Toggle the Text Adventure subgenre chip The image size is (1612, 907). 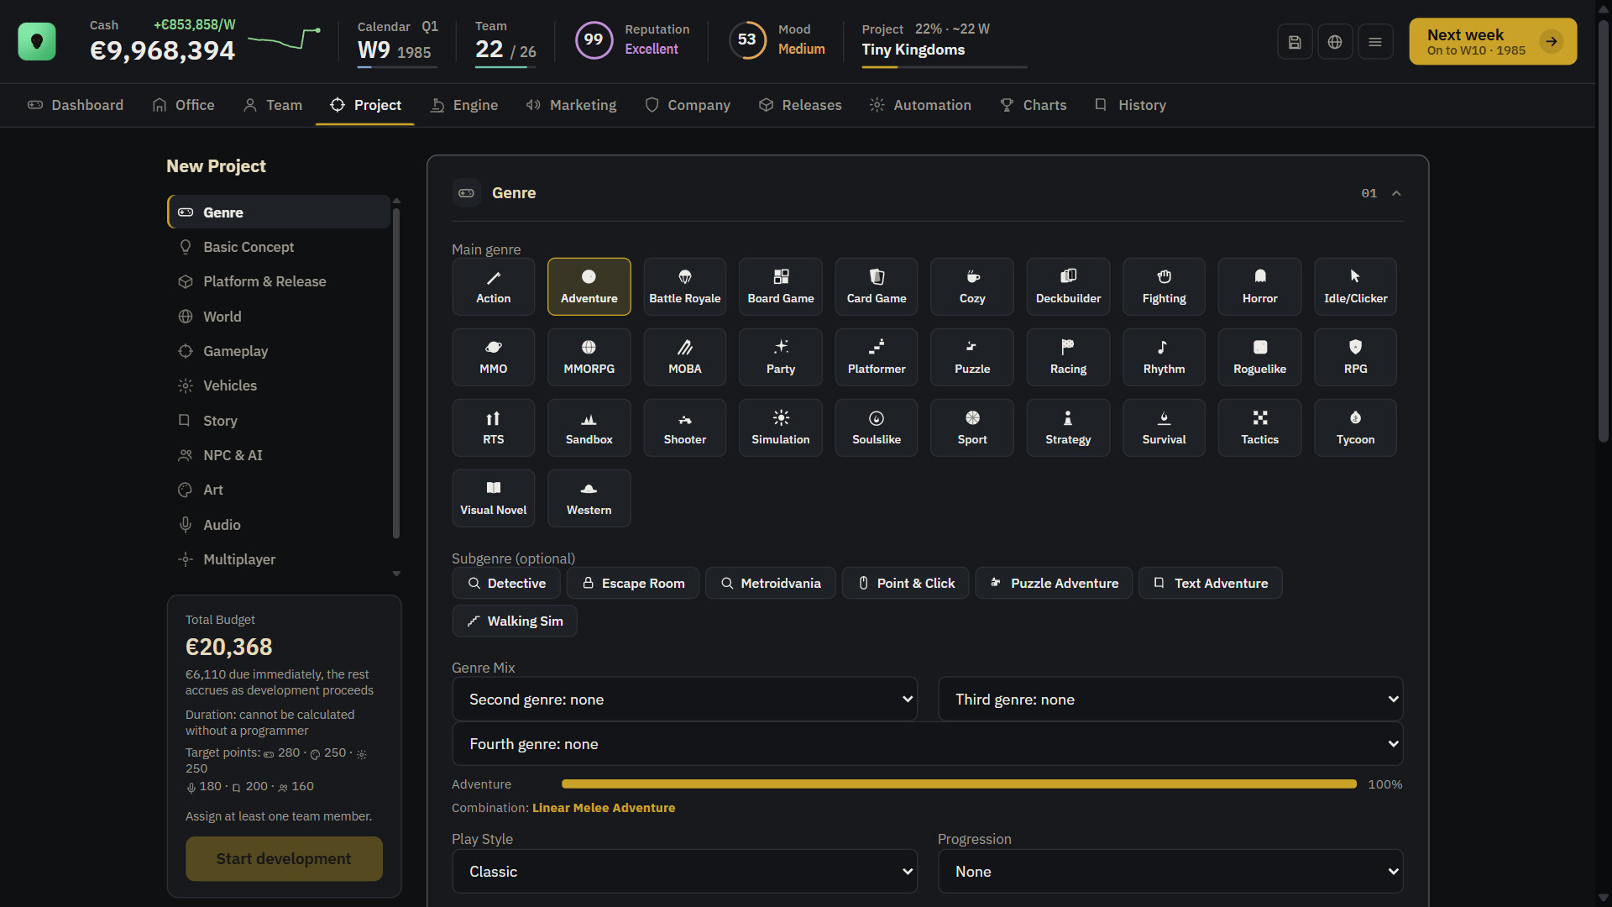coord(1210,583)
